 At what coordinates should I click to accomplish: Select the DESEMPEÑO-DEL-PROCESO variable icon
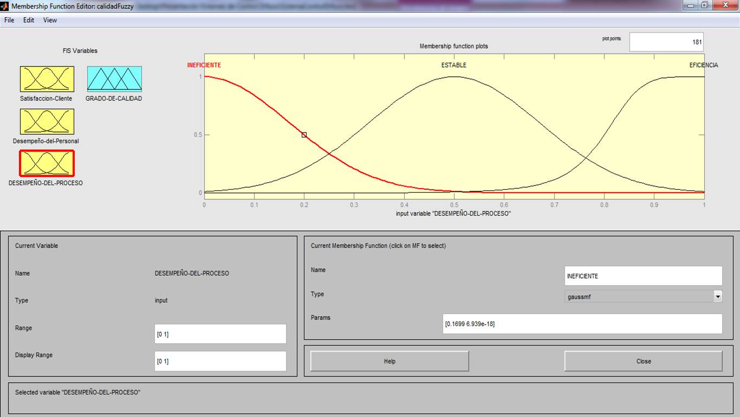coord(47,163)
